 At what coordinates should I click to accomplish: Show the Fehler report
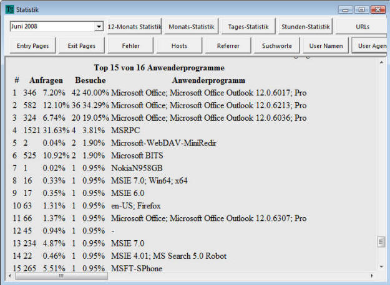[x=130, y=45]
